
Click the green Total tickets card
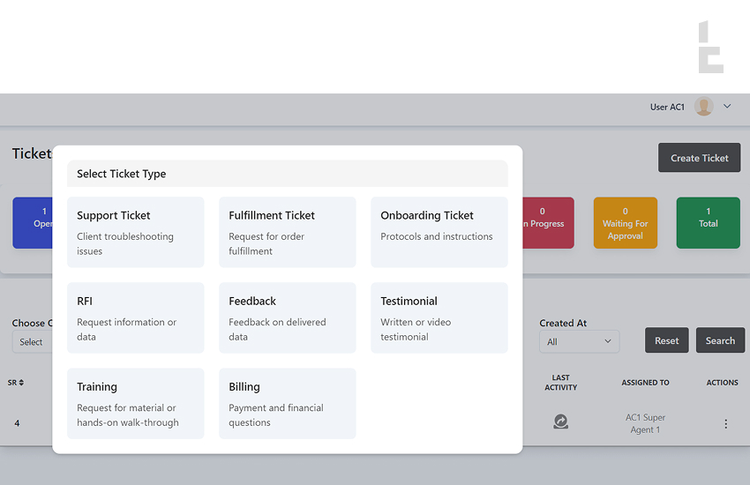708,222
